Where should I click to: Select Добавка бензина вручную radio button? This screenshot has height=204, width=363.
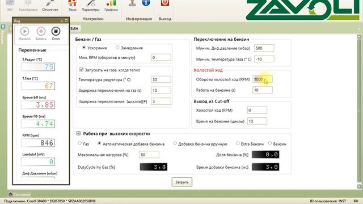(175, 143)
